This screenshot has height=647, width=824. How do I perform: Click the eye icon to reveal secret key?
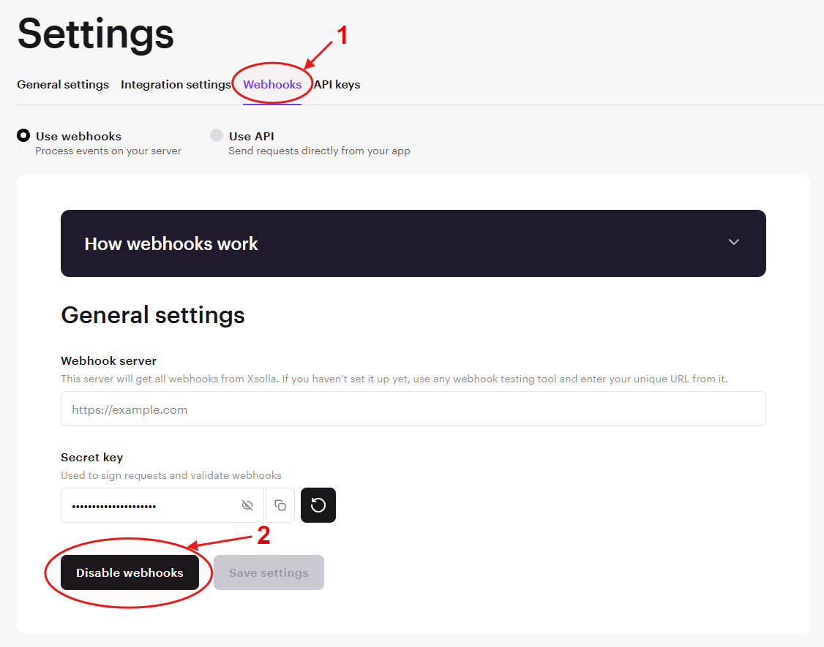point(247,504)
